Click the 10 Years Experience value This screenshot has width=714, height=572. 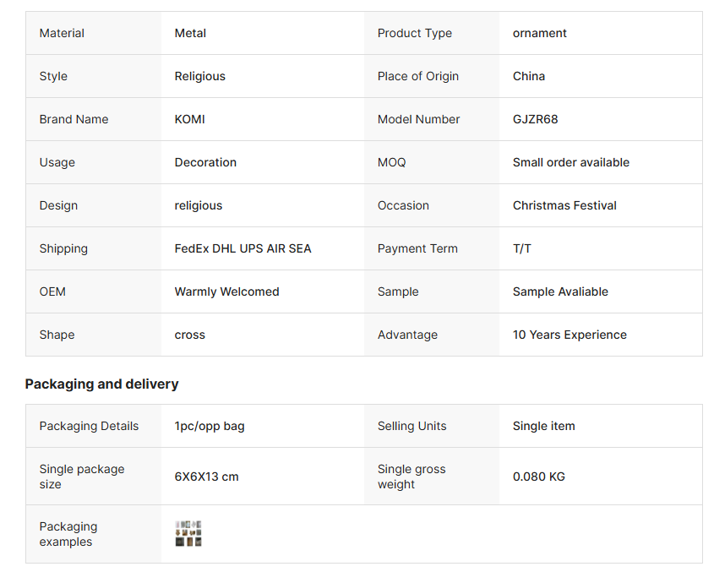pyautogui.click(x=570, y=335)
